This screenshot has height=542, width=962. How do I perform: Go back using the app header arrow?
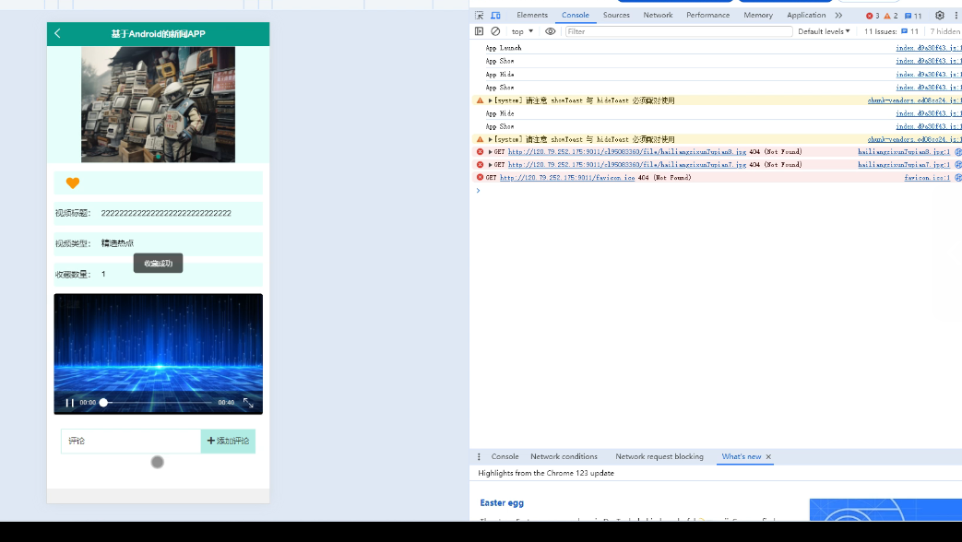pyautogui.click(x=58, y=34)
